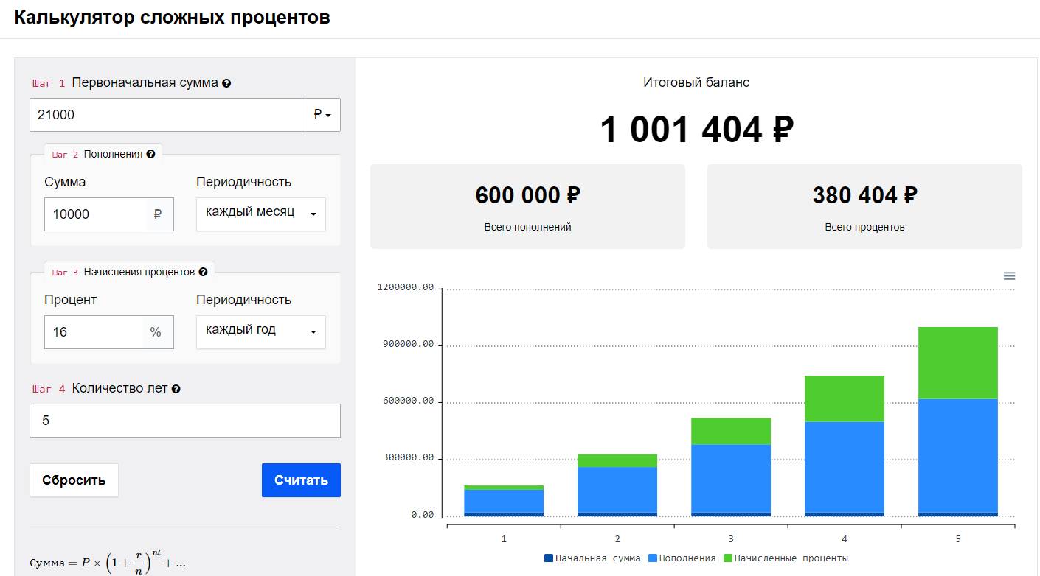
Task: Click green interest segment of year 5 bar
Action: 957,362
